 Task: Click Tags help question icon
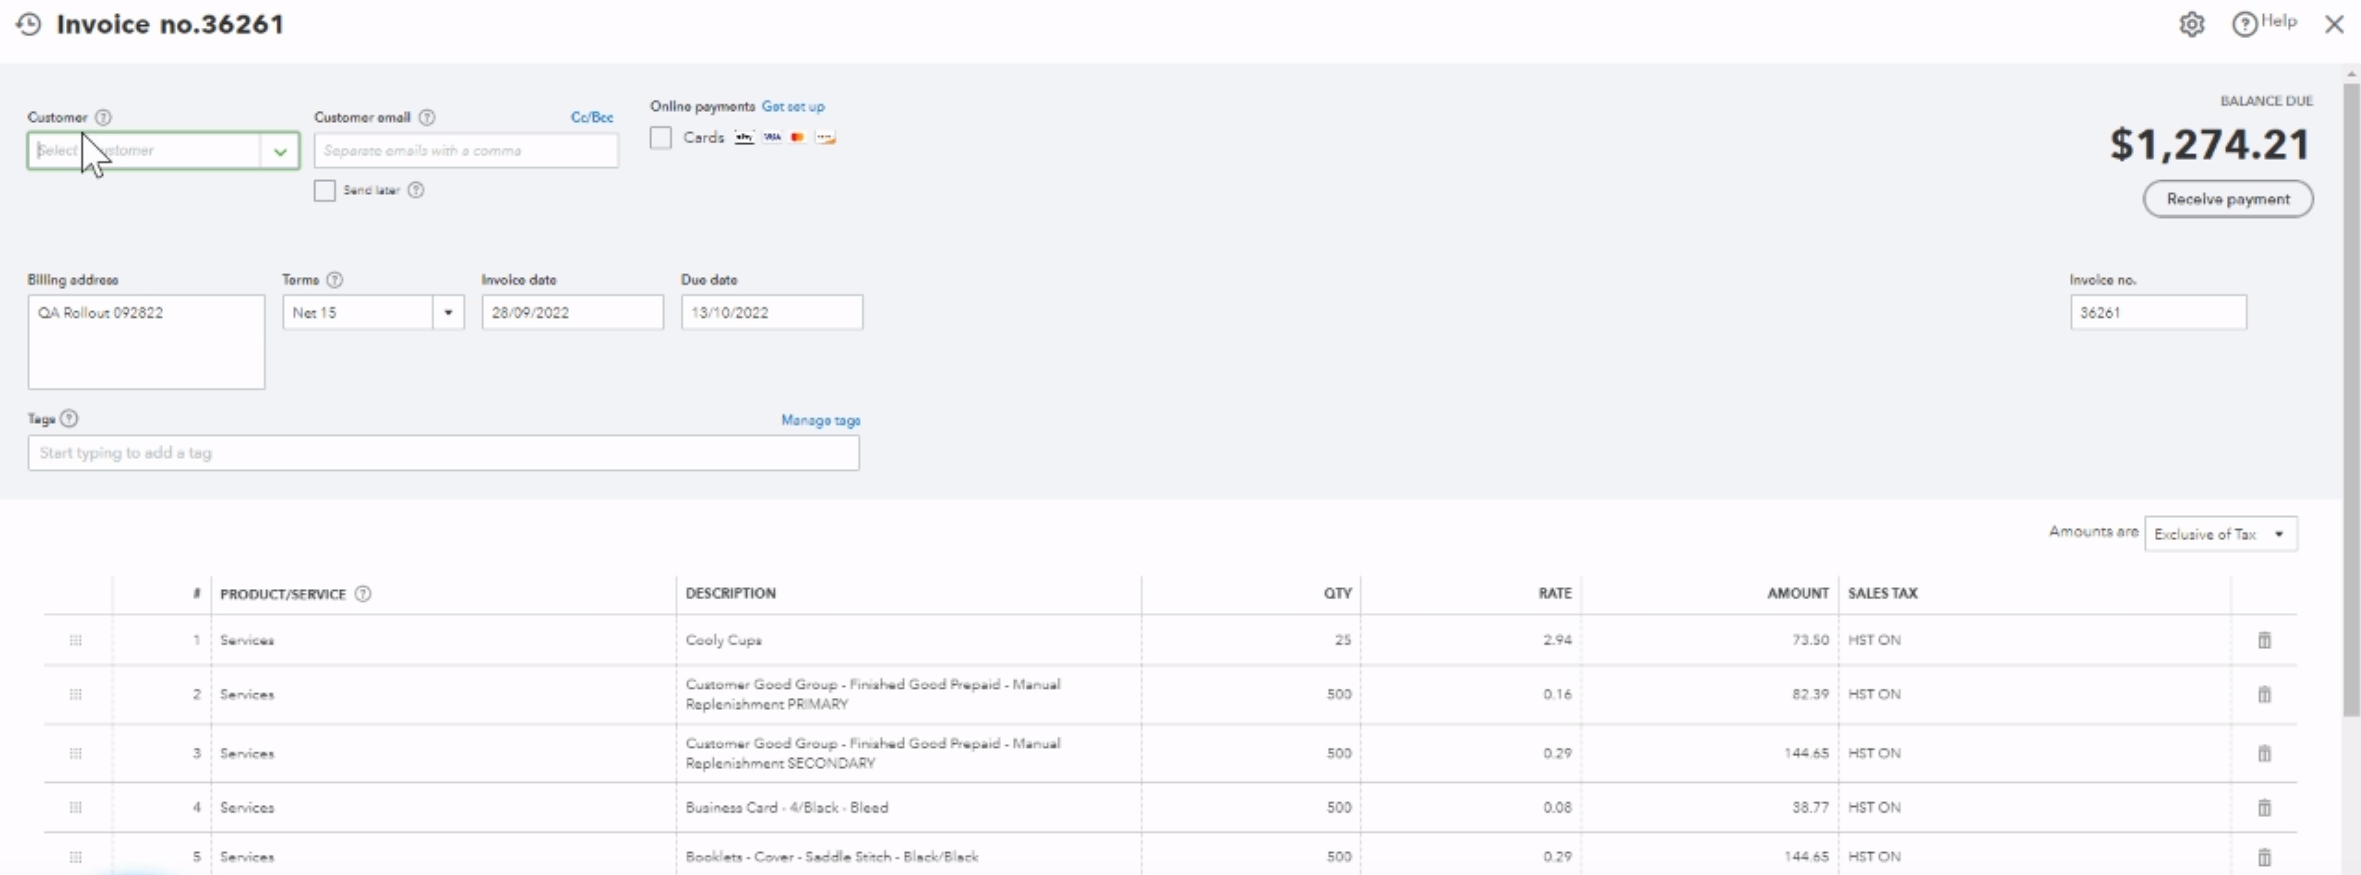69,418
